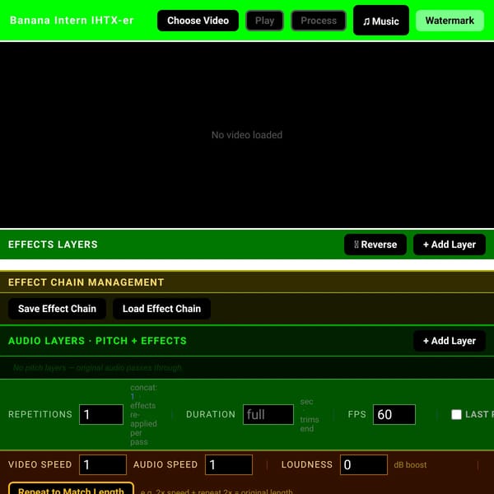Focus the FPS input showing 60

(394, 415)
